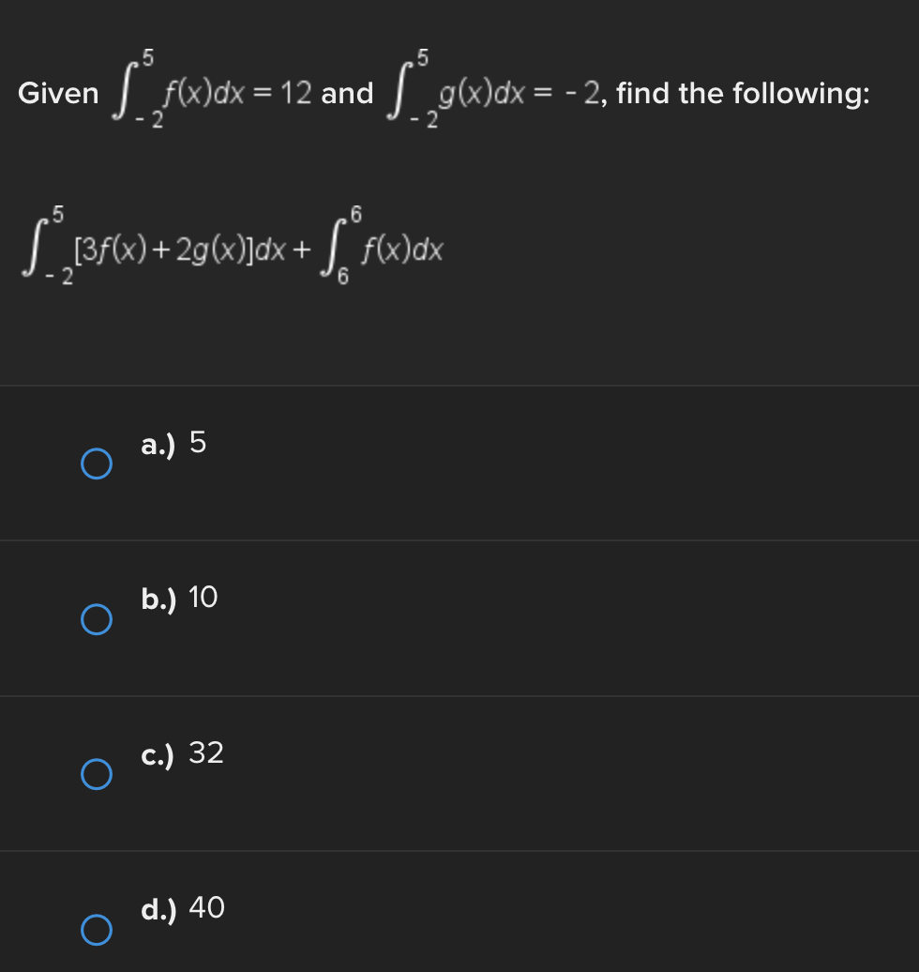Image resolution: width=919 pixels, height=972 pixels.
Task: Select the radio button for answer c.) 32
Action: coord(96,774)
